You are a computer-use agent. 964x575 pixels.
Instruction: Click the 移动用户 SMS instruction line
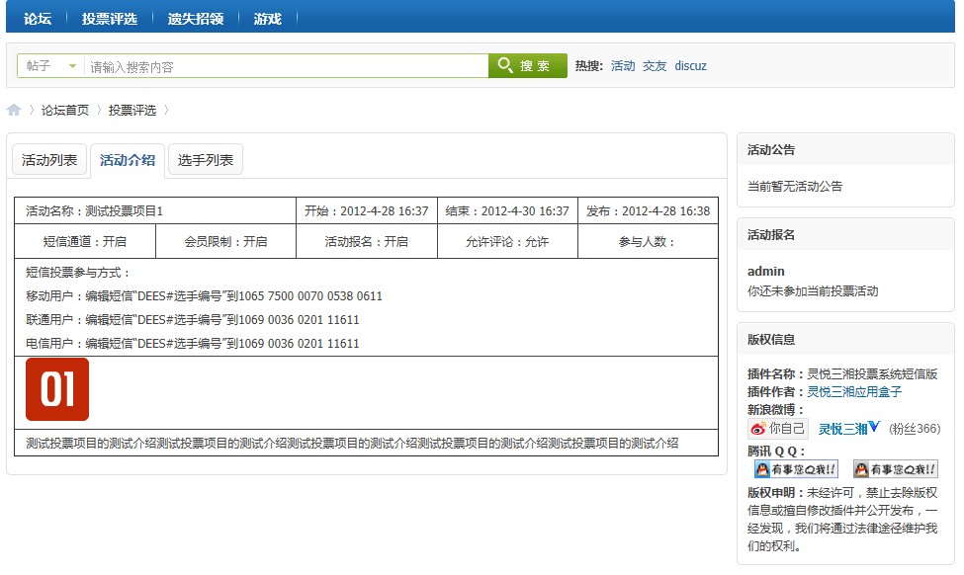204,296
